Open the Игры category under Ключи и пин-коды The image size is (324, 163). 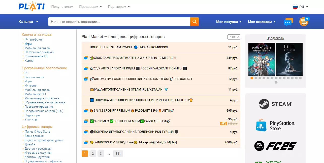point(28,44)
